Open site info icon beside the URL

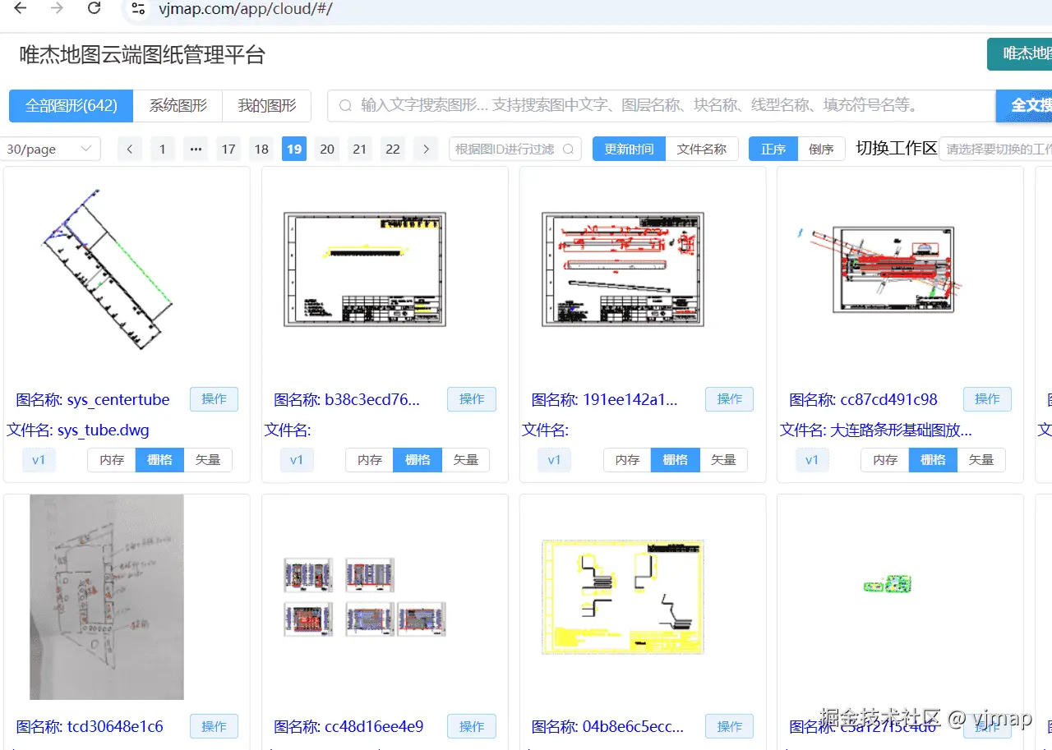pos(138,9)
